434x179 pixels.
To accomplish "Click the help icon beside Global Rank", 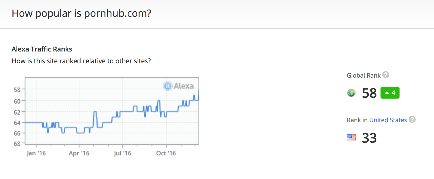I will click(x=386, y=75).
